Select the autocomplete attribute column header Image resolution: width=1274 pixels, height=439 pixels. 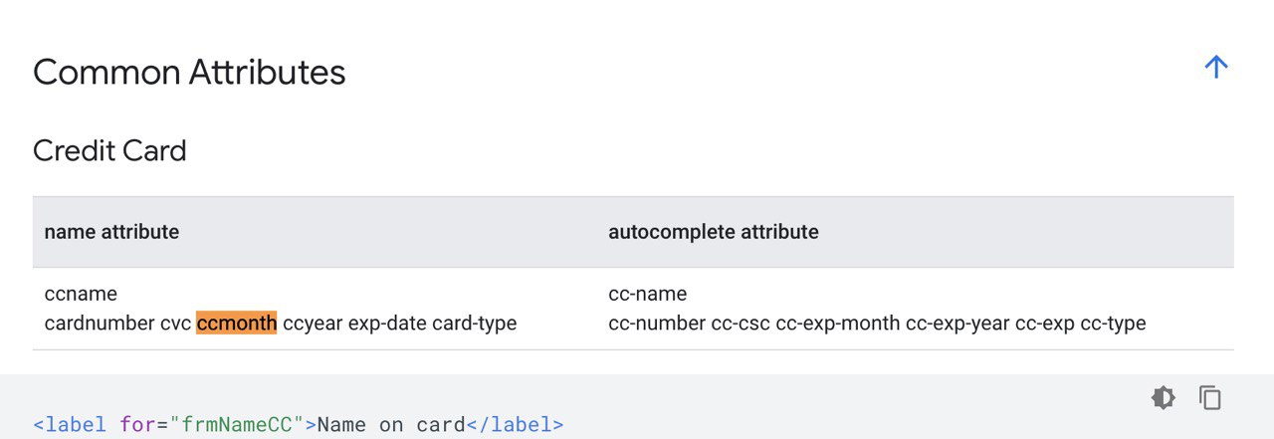point(714,232)
